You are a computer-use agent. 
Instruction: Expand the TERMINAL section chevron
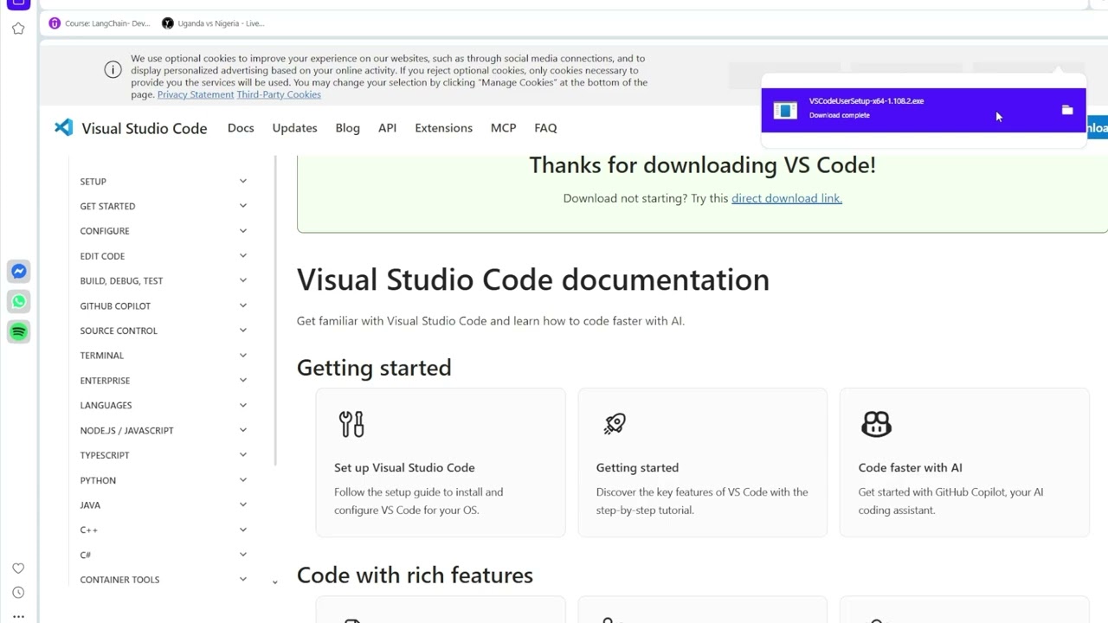[243, 356]
